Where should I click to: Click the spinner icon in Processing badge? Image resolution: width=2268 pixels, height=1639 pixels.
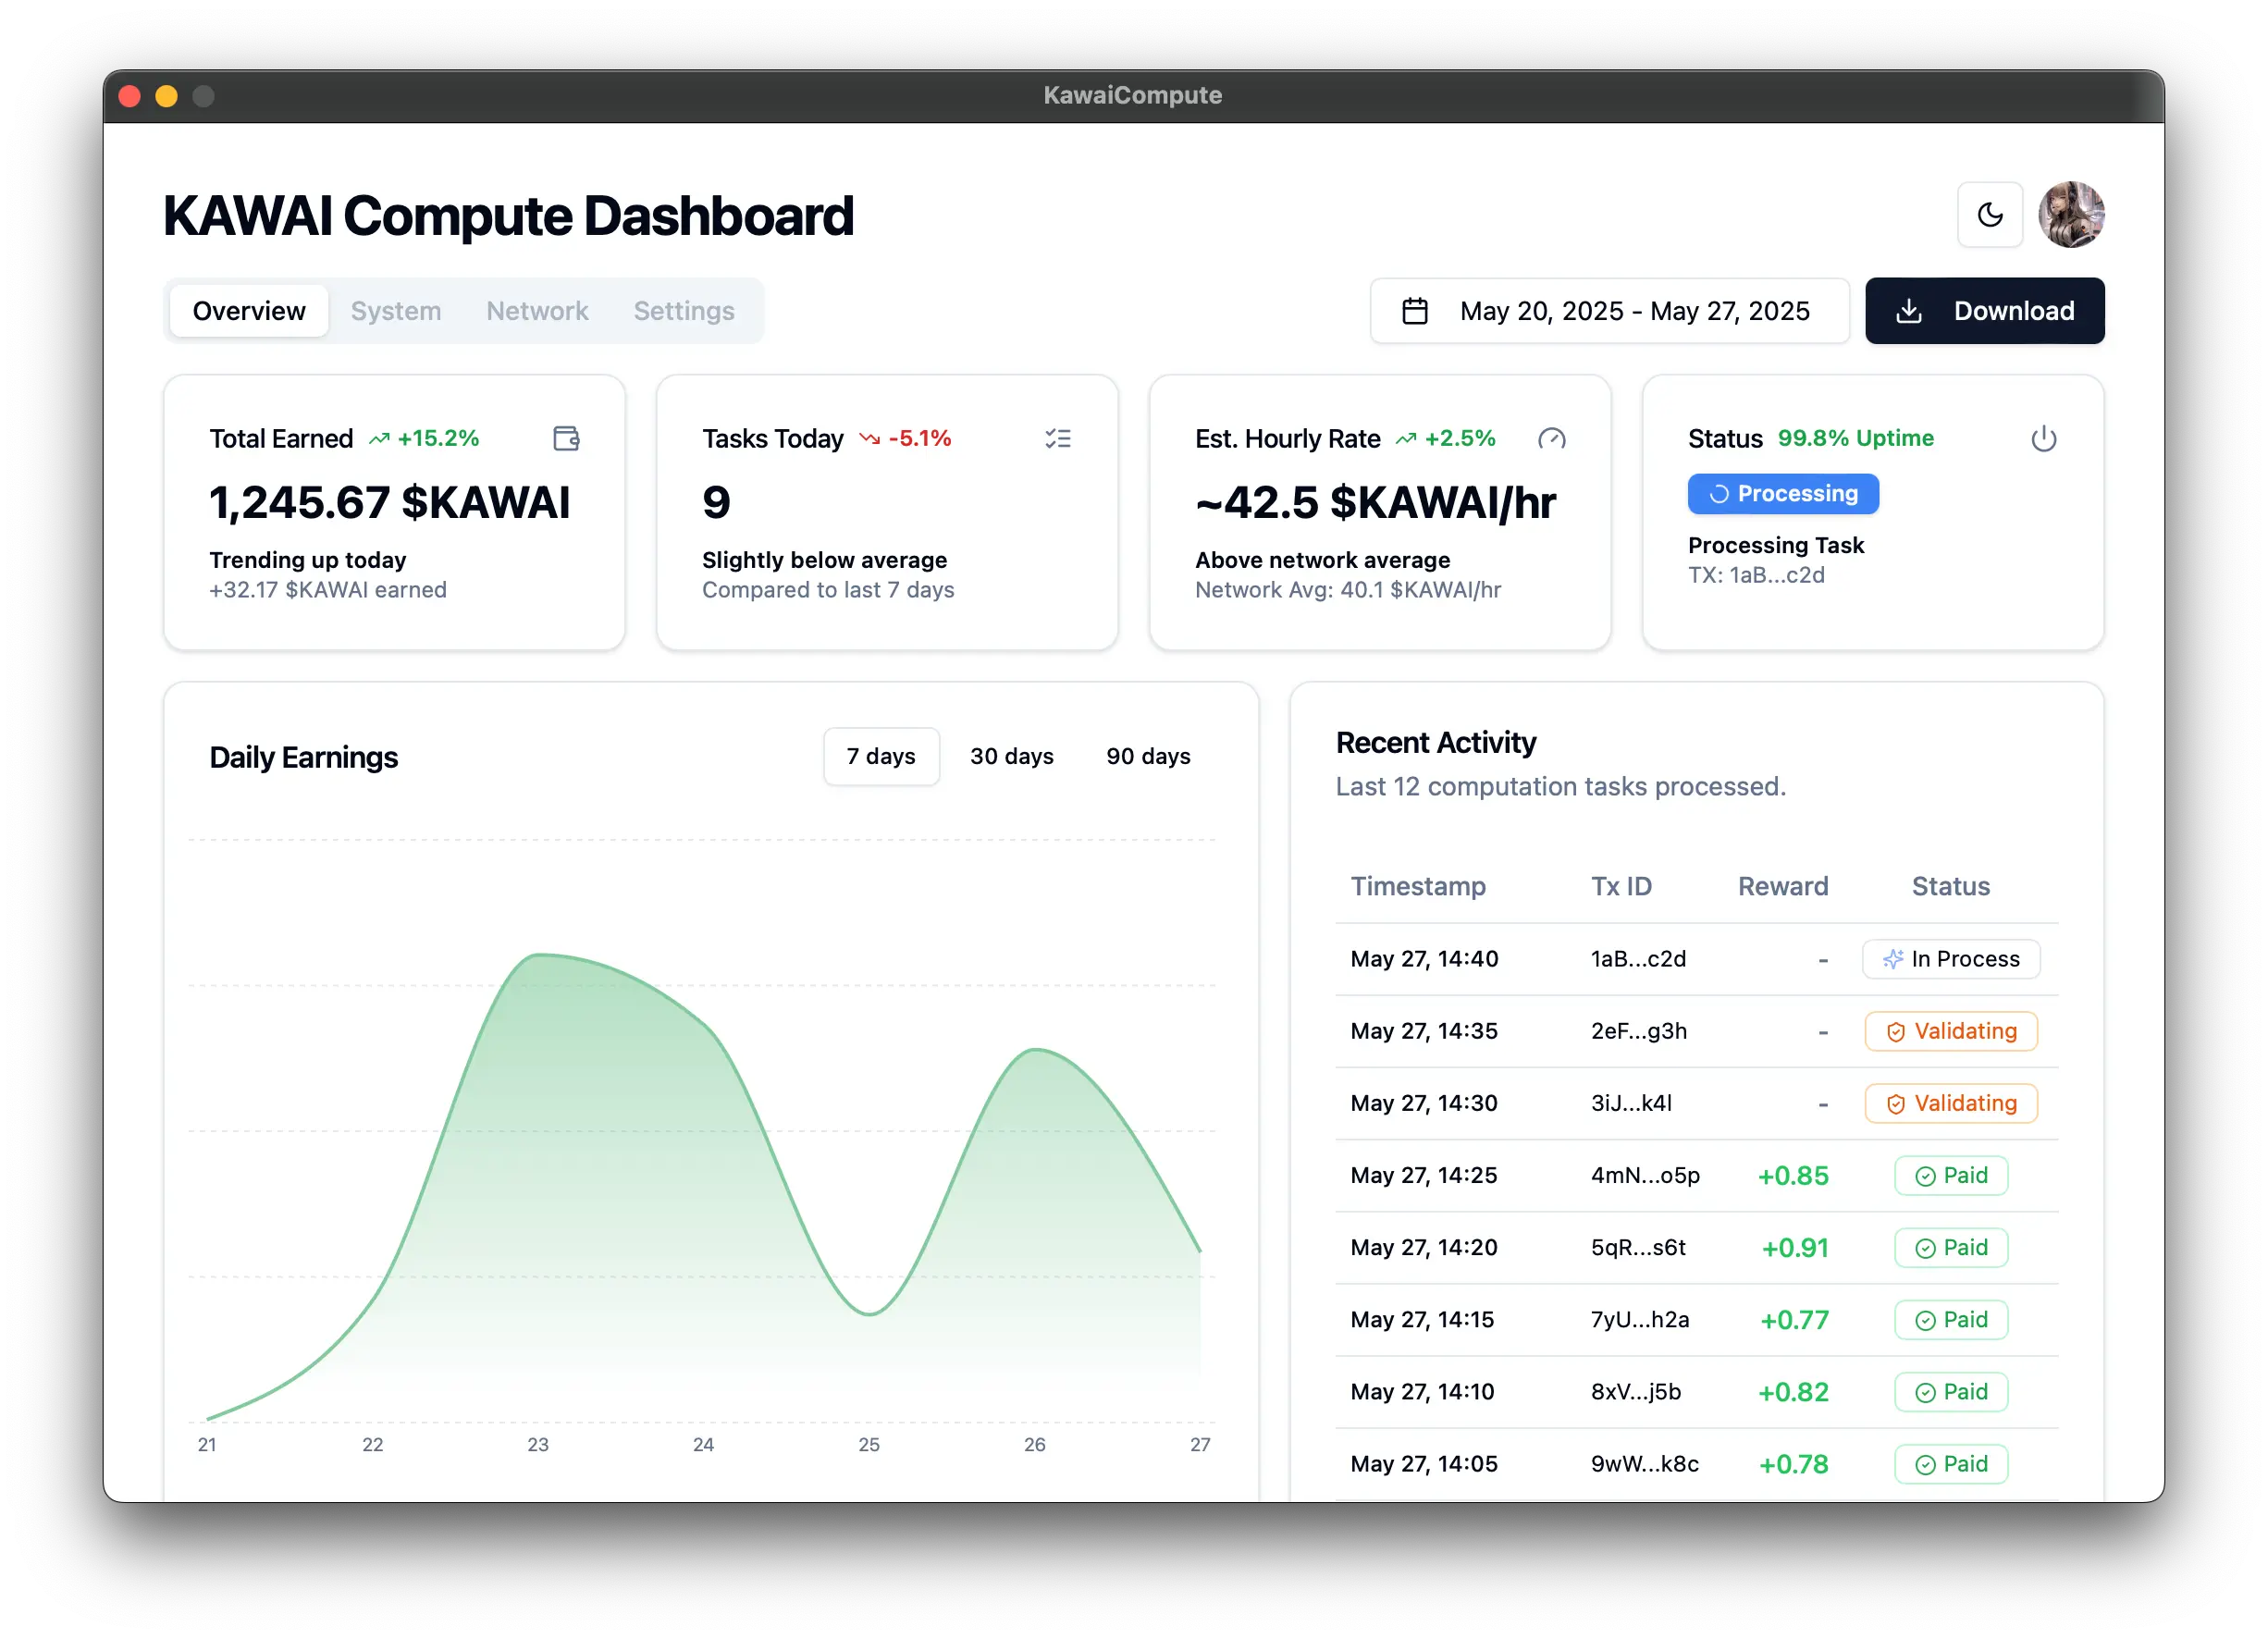pos(1718,494)
